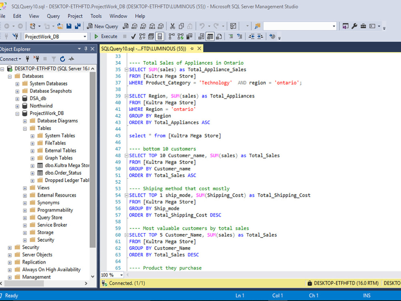Toggle Include Actual Execution Plan

tap(172, 37)
